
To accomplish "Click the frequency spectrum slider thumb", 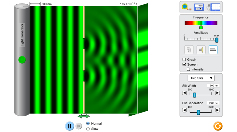I will coord(201,27).
